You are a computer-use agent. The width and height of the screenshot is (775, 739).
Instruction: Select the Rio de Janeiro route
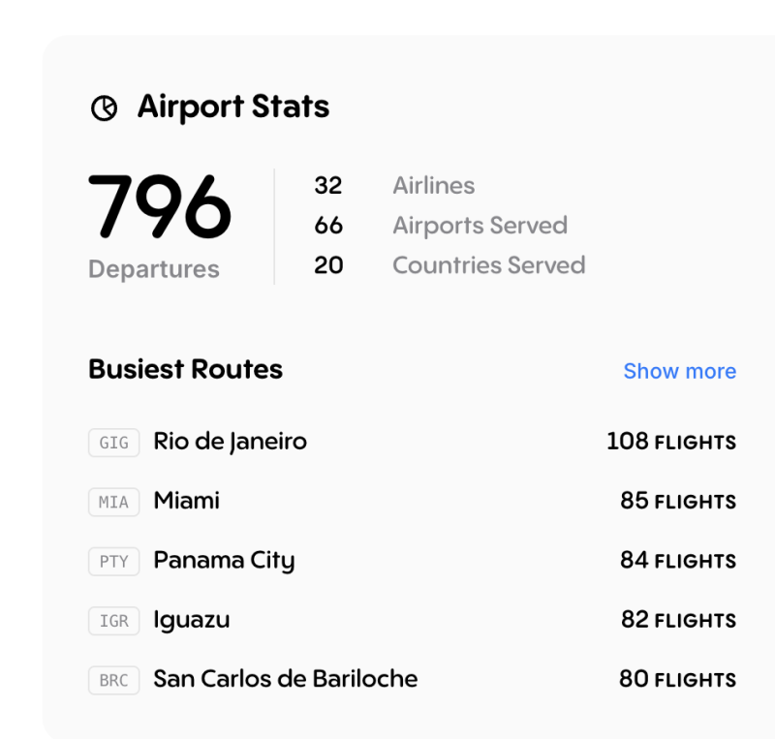click(230, 442)
